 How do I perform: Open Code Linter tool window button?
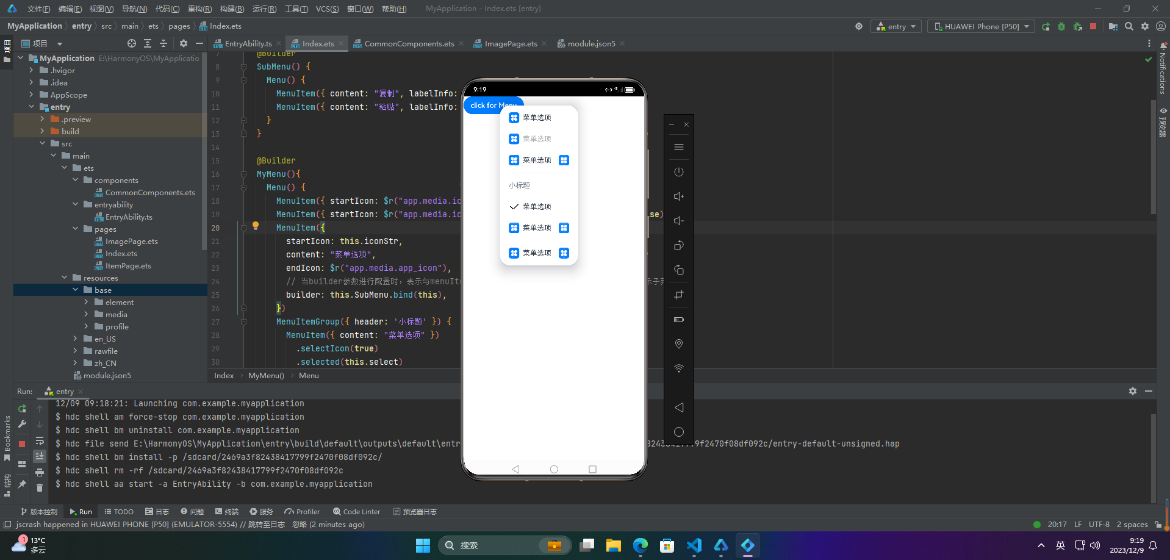(x=357, y=512)
